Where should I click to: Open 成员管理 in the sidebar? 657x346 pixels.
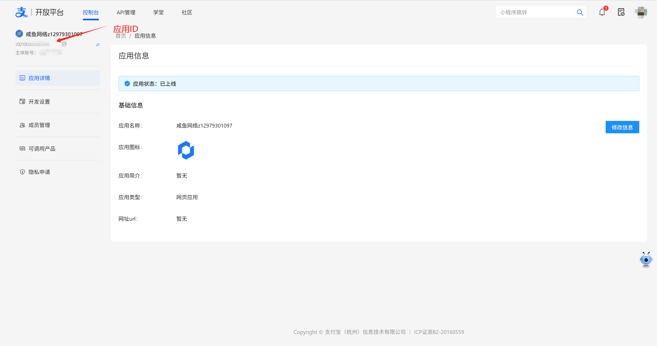pos(58,125)
